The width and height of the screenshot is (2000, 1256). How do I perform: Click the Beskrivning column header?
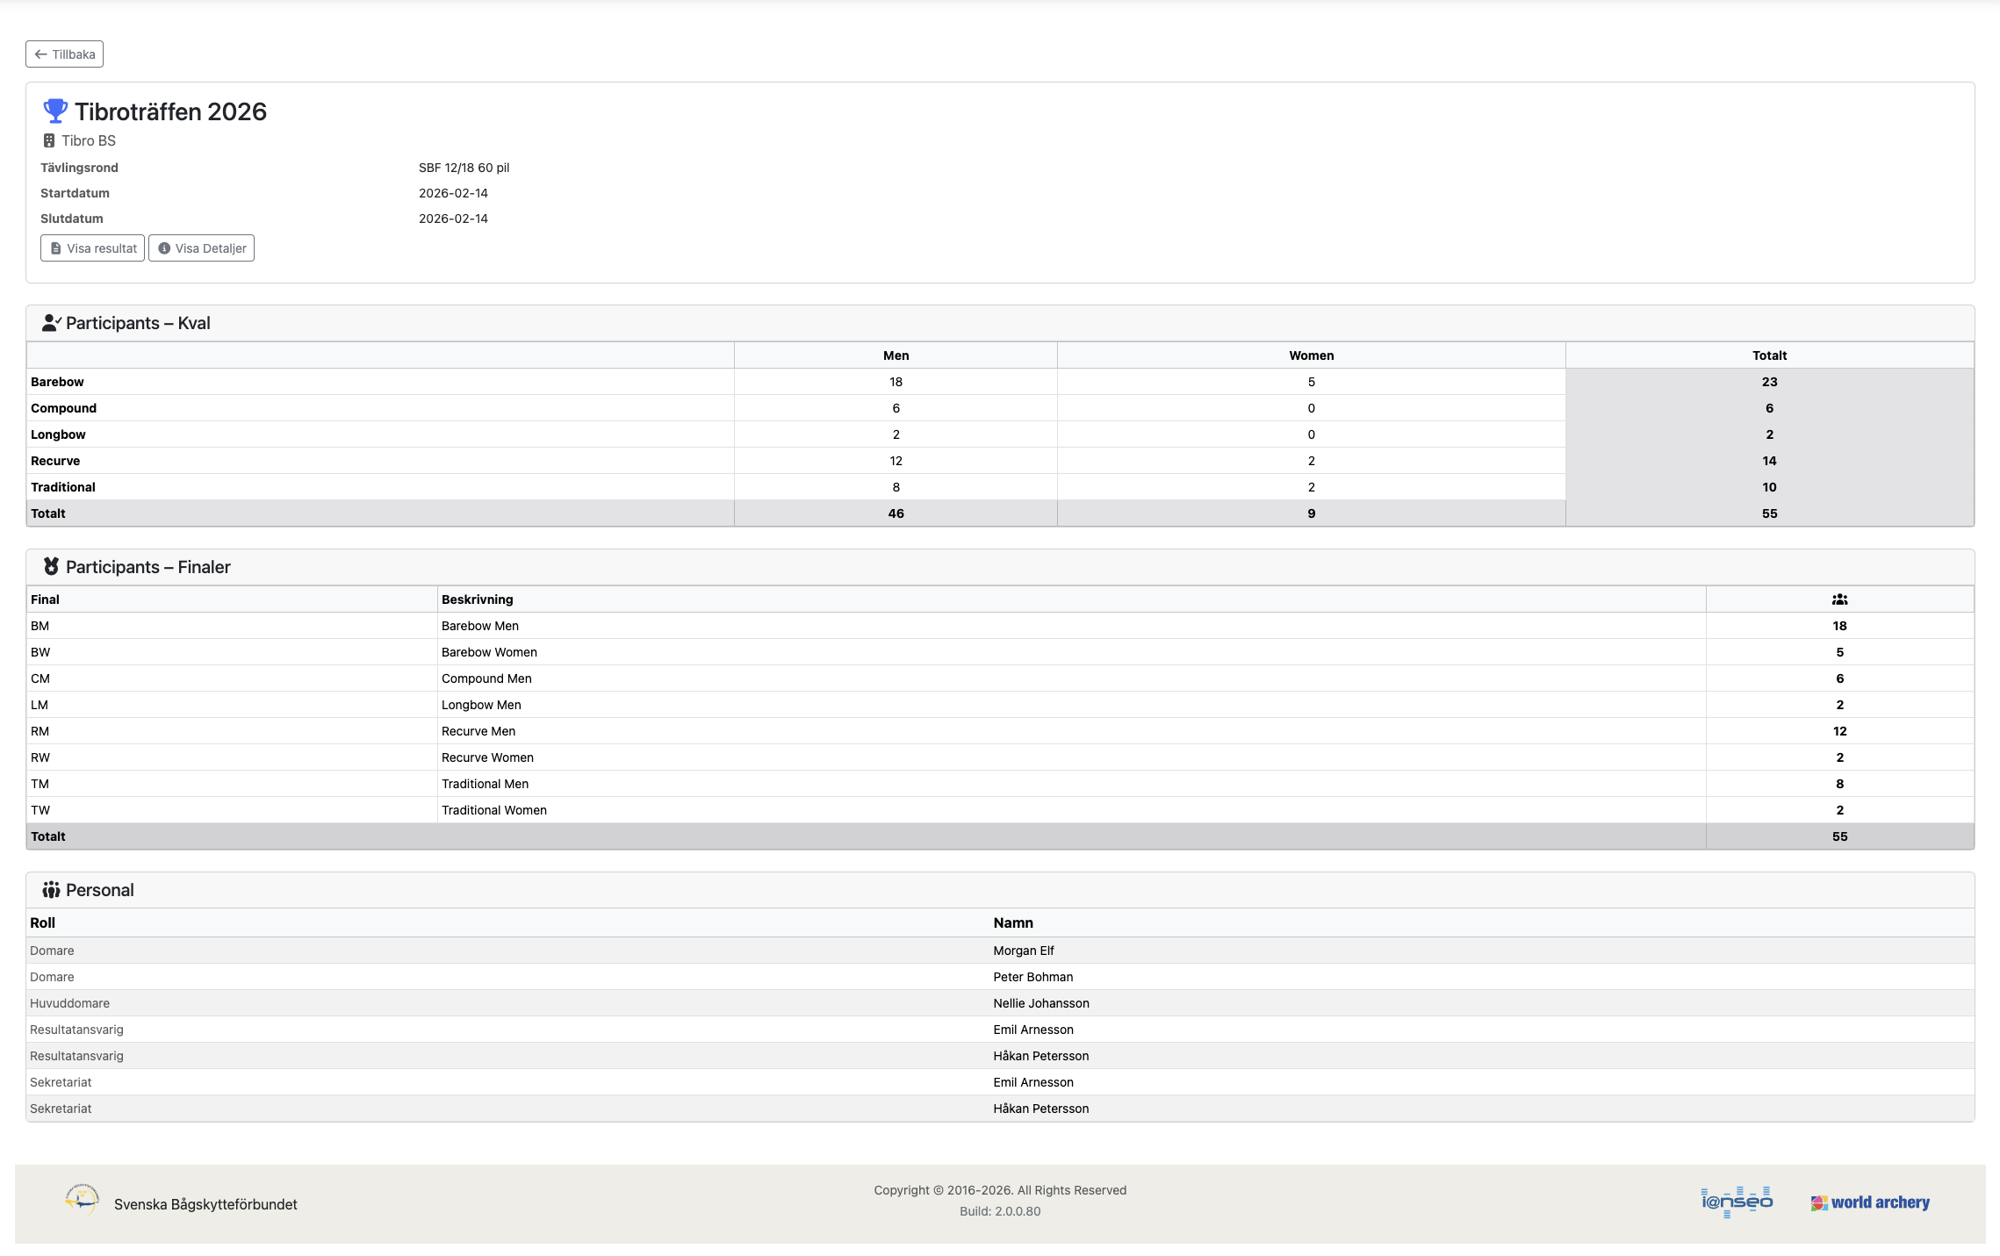click(477, 599)
